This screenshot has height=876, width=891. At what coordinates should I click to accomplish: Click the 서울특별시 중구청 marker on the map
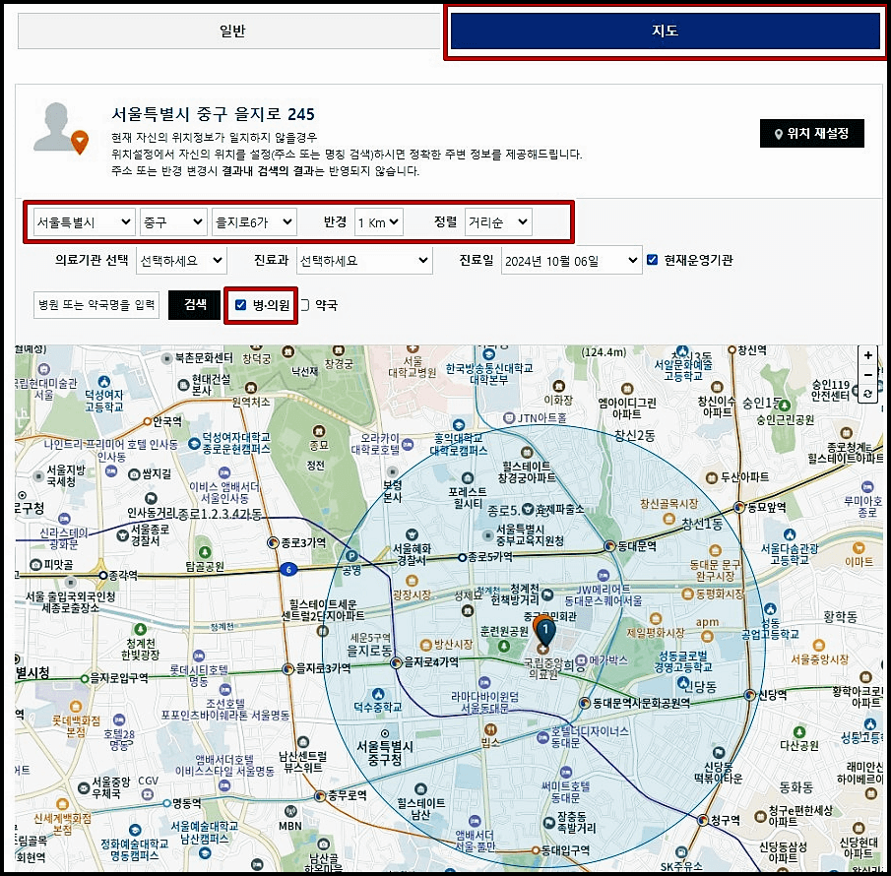pos(384,734)
